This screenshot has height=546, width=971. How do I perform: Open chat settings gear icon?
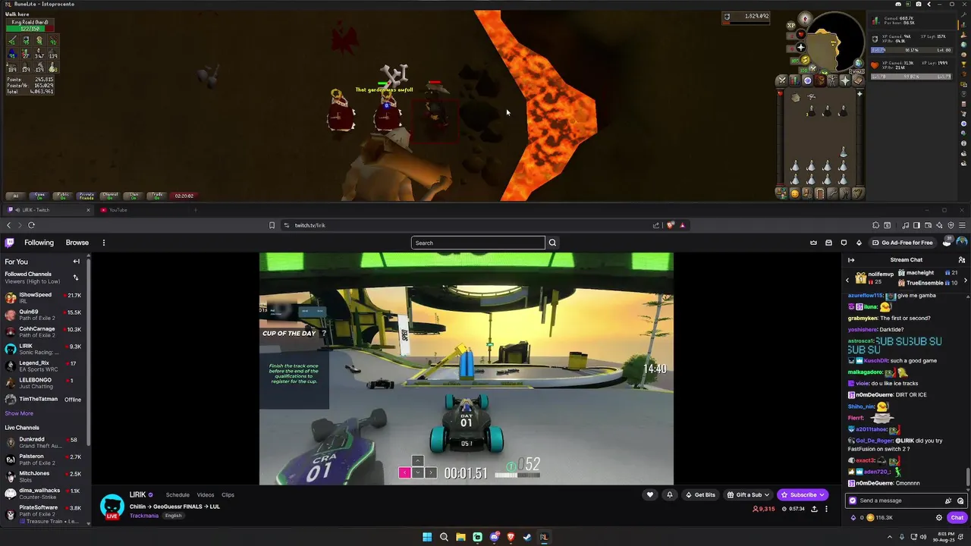click(939, 518)
